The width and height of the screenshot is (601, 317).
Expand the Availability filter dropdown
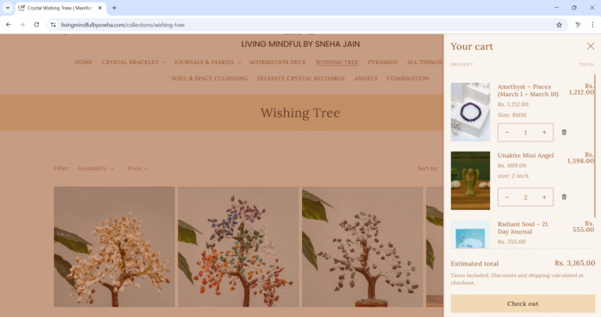95,168
